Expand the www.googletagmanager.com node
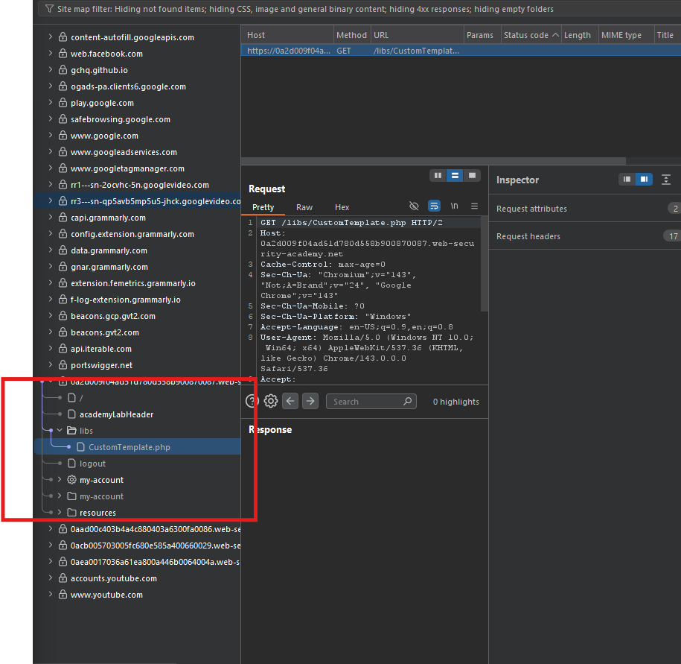 pyautogui.click(x=51, y=168)
